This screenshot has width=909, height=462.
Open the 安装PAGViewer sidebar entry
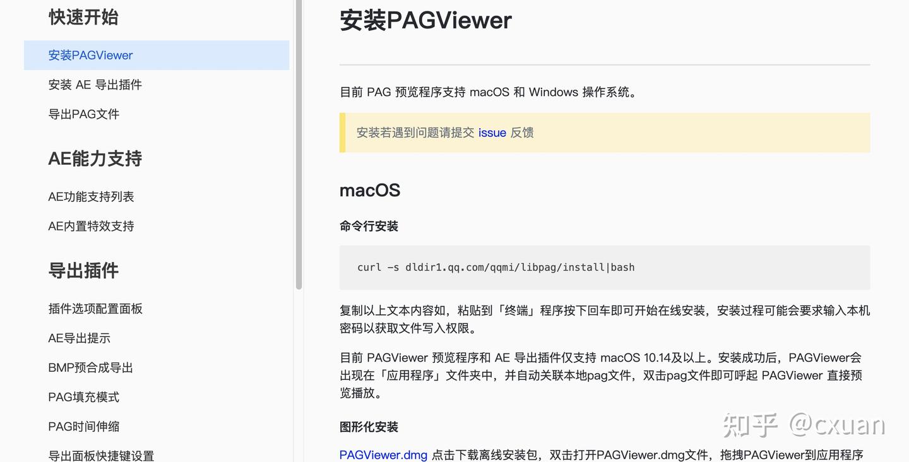(x=90, y=55)
